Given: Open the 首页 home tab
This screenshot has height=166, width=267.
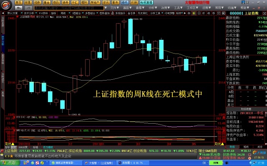Looking at the screenshot, I should pyautogui.click(x=18, y=2).
